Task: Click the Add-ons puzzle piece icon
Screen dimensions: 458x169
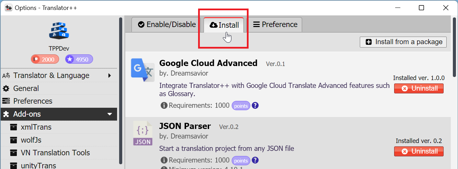Action: (6, 114)
